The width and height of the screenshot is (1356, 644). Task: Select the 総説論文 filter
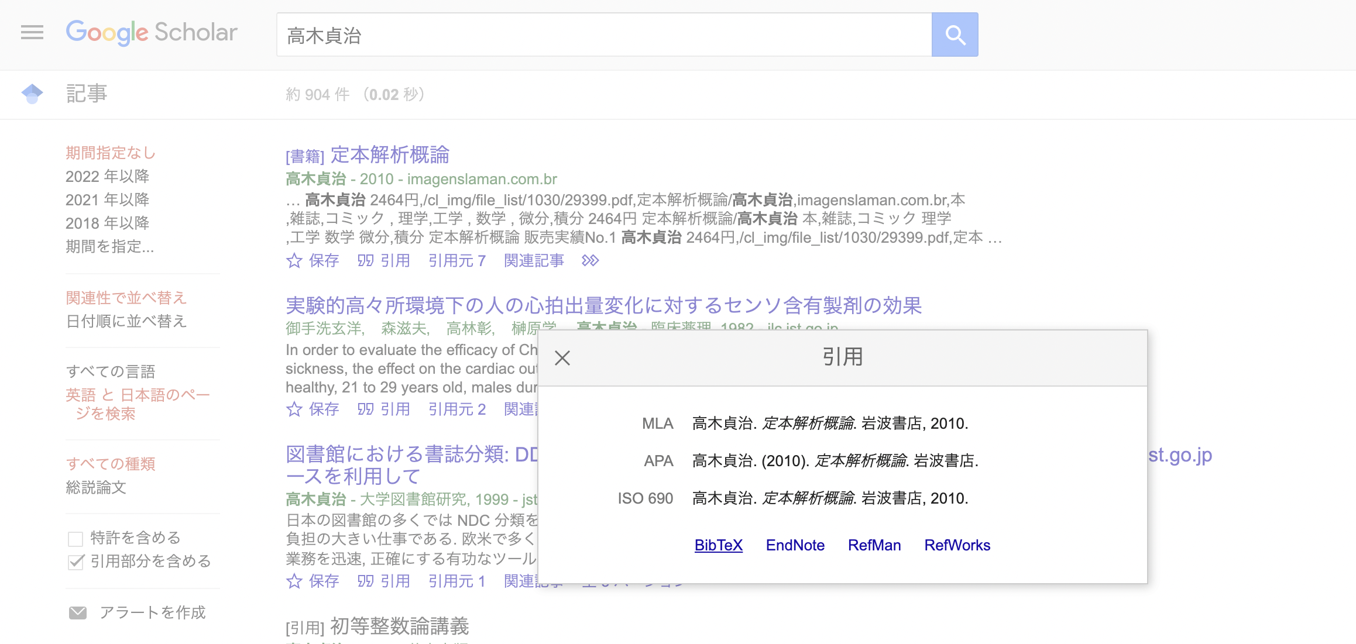pos(95,488)
